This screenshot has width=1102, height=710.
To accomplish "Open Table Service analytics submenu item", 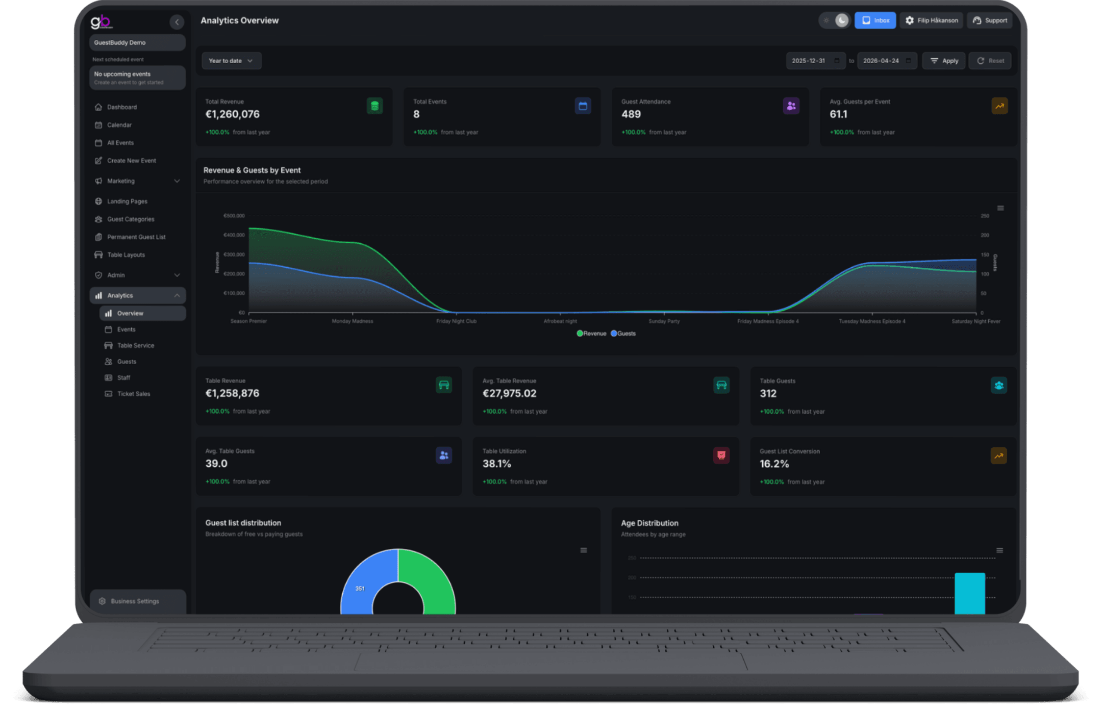I will point(135,346).
